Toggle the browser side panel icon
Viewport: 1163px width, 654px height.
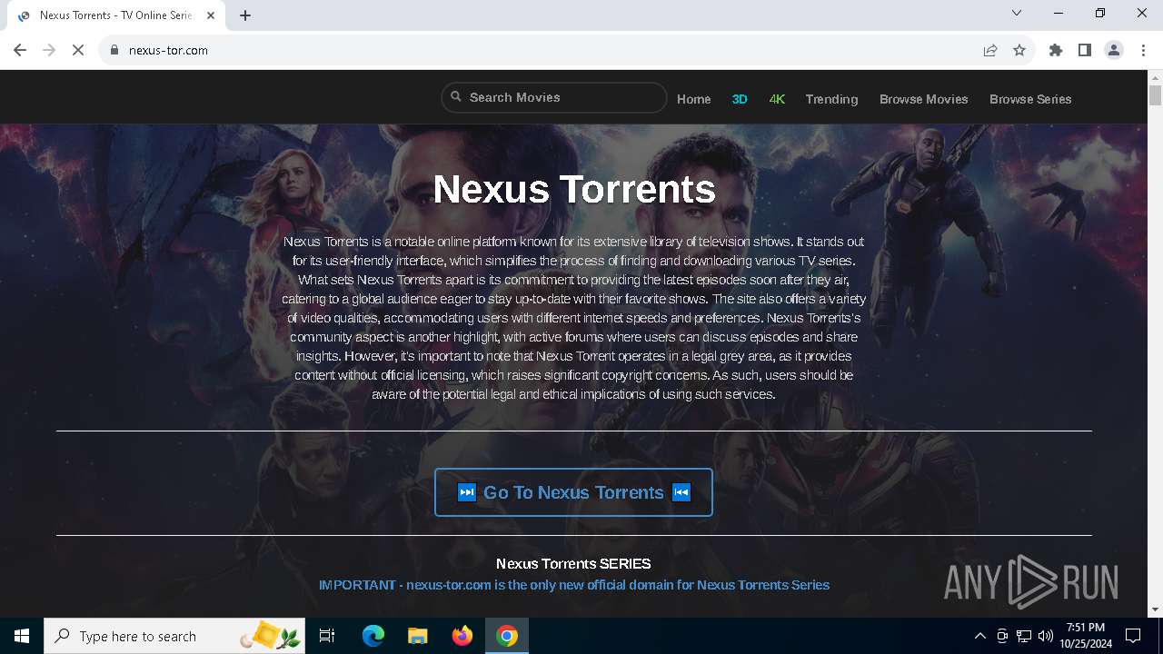tap(1085, 50)
